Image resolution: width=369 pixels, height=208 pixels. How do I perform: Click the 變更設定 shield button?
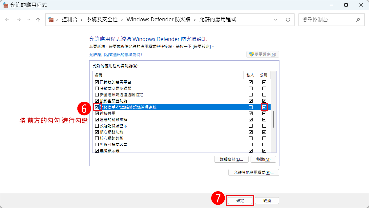tap(262, 54)
